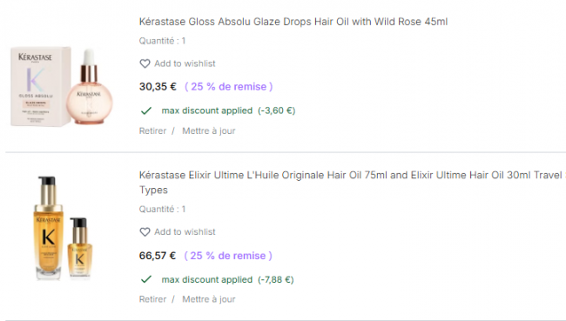Click 25 % de remise next to 66,57 €
Screen dimensions: 566x321
point(228,256)
